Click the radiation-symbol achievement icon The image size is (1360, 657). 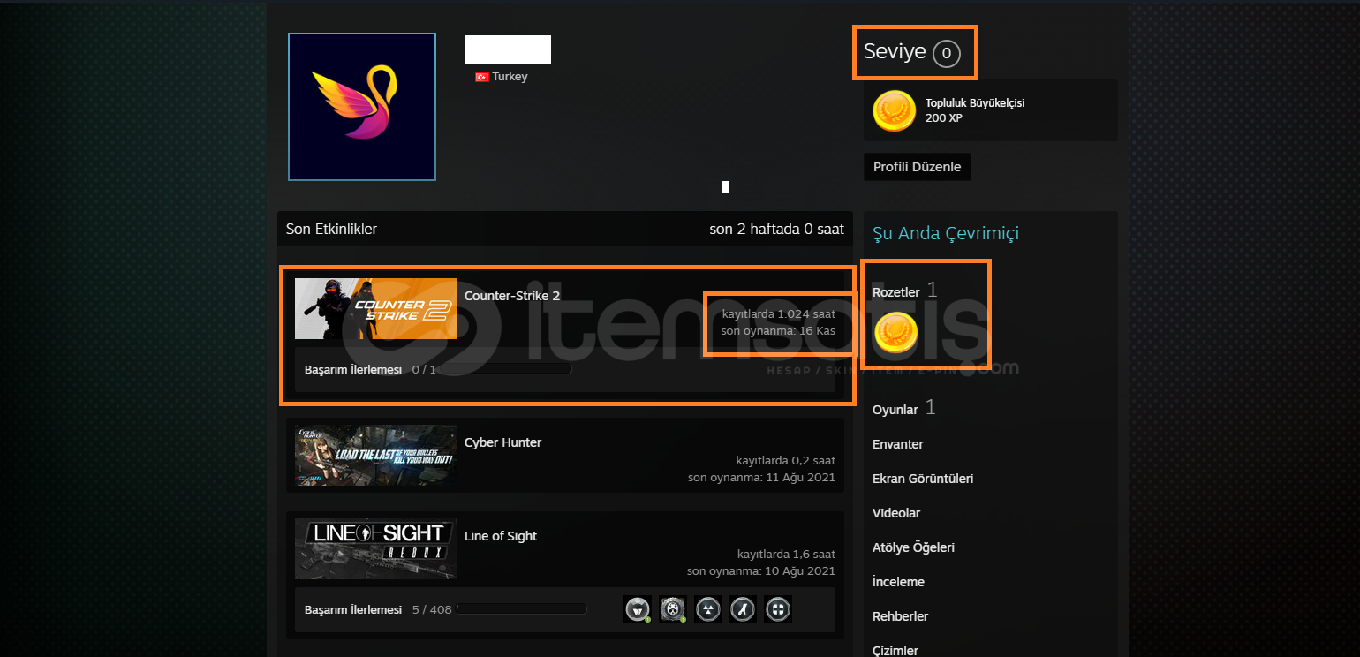click(x=708, y=609)
